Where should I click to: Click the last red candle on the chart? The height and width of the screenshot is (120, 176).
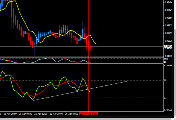click(x=90, y=47)
